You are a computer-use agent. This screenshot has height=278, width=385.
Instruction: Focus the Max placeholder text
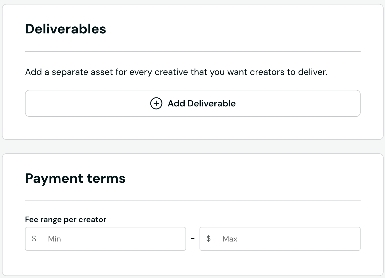click(x=230, y=239)
